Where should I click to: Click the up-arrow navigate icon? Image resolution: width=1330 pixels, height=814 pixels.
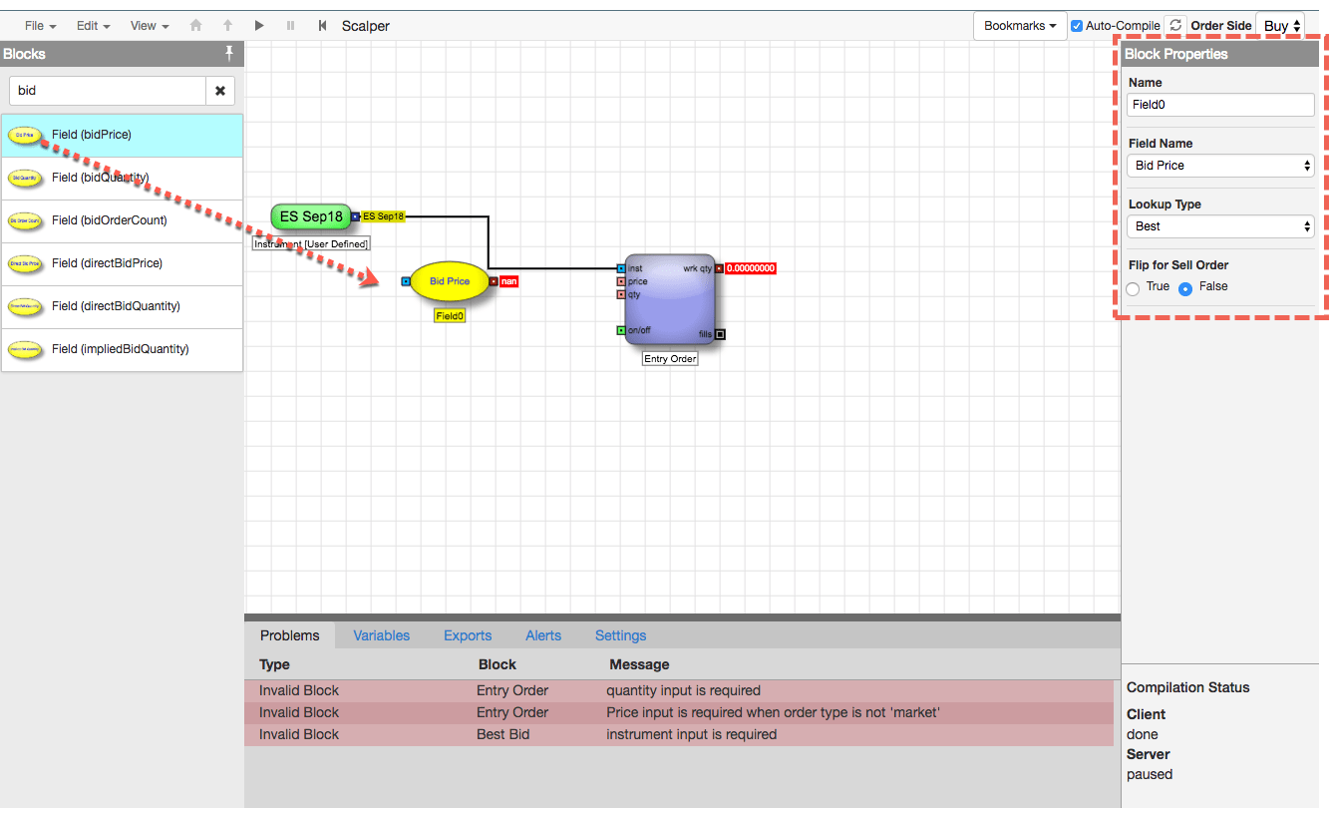227,26
